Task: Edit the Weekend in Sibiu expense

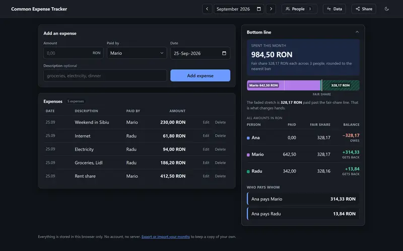Action: [x=206, y=122]
